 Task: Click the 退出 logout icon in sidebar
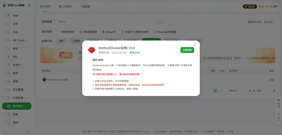pyautogui.click(x=8, y=122)
